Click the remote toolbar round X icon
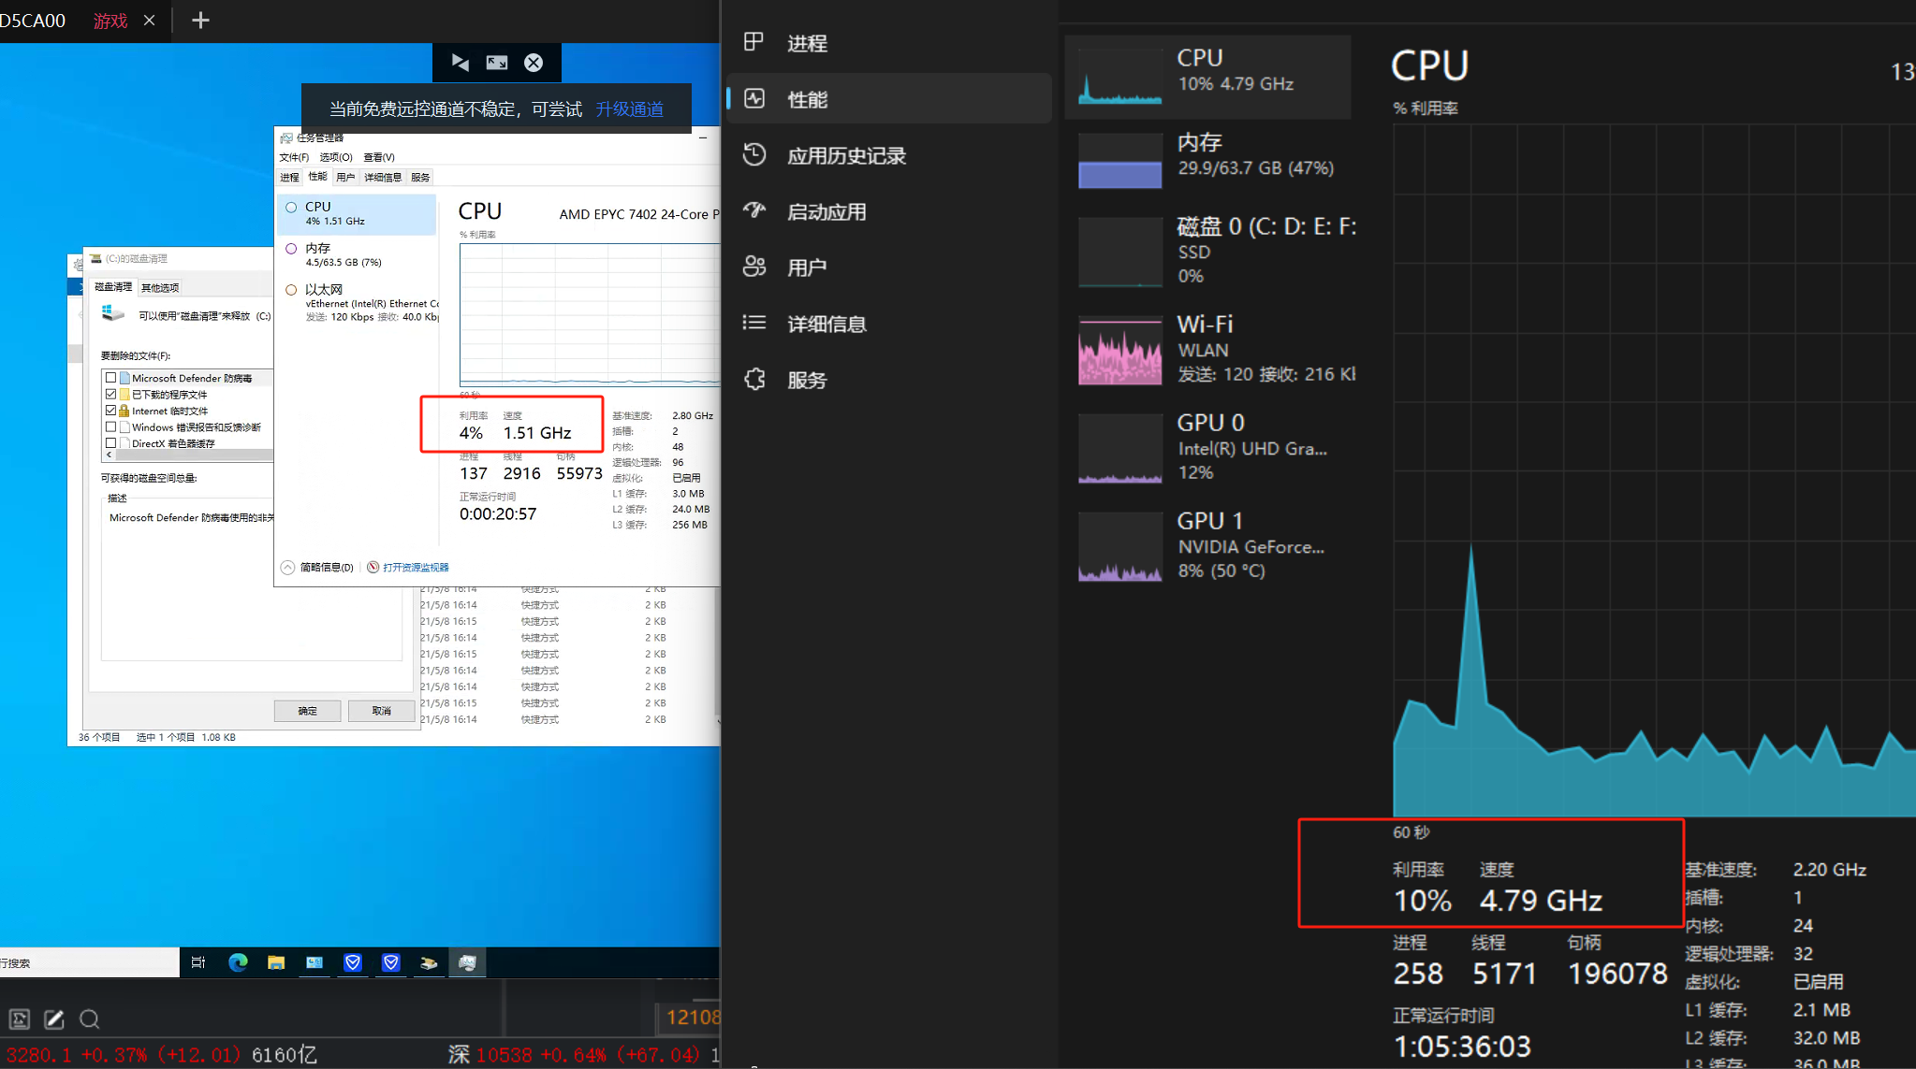 tap(534, 63)
